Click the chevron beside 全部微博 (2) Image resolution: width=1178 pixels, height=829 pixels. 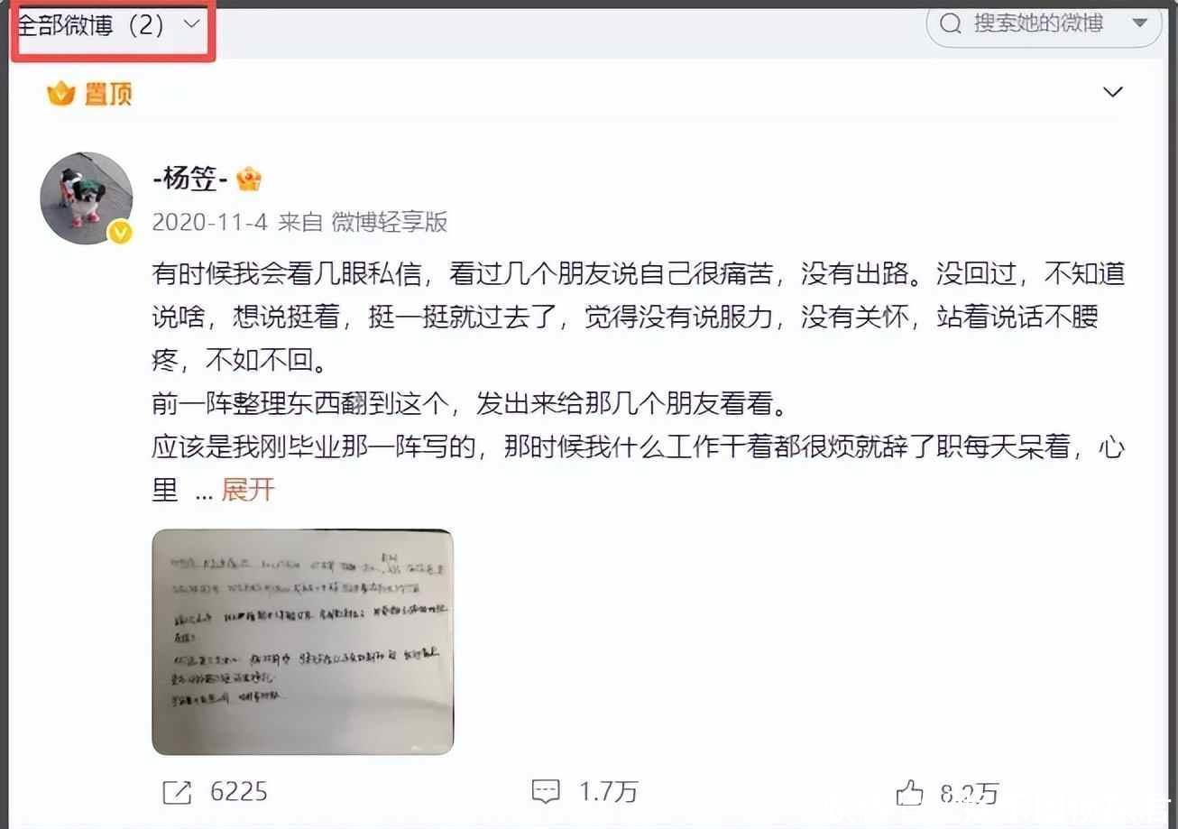191,24
